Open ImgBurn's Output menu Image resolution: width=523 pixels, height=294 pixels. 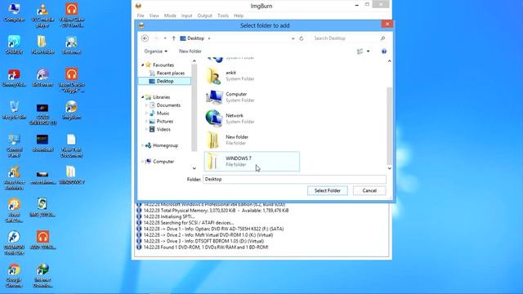204,16
